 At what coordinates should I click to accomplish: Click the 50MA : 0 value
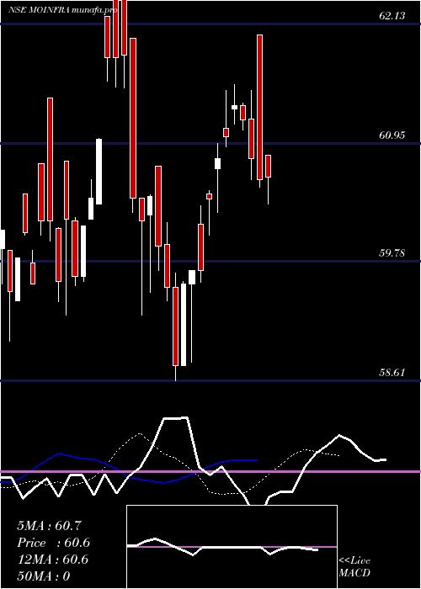coord(44,576)
